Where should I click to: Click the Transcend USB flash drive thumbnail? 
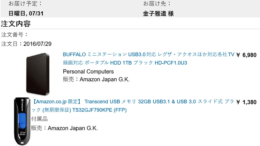click(22, 121)
